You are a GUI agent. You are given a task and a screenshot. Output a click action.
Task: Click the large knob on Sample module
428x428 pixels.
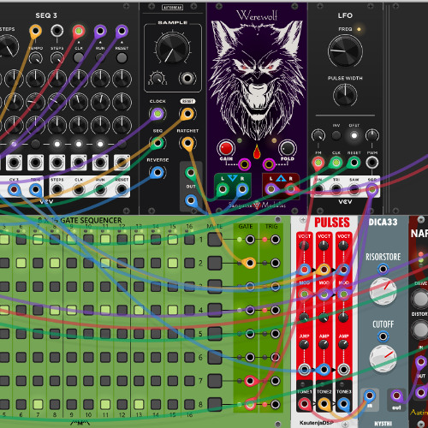[173, 49]
